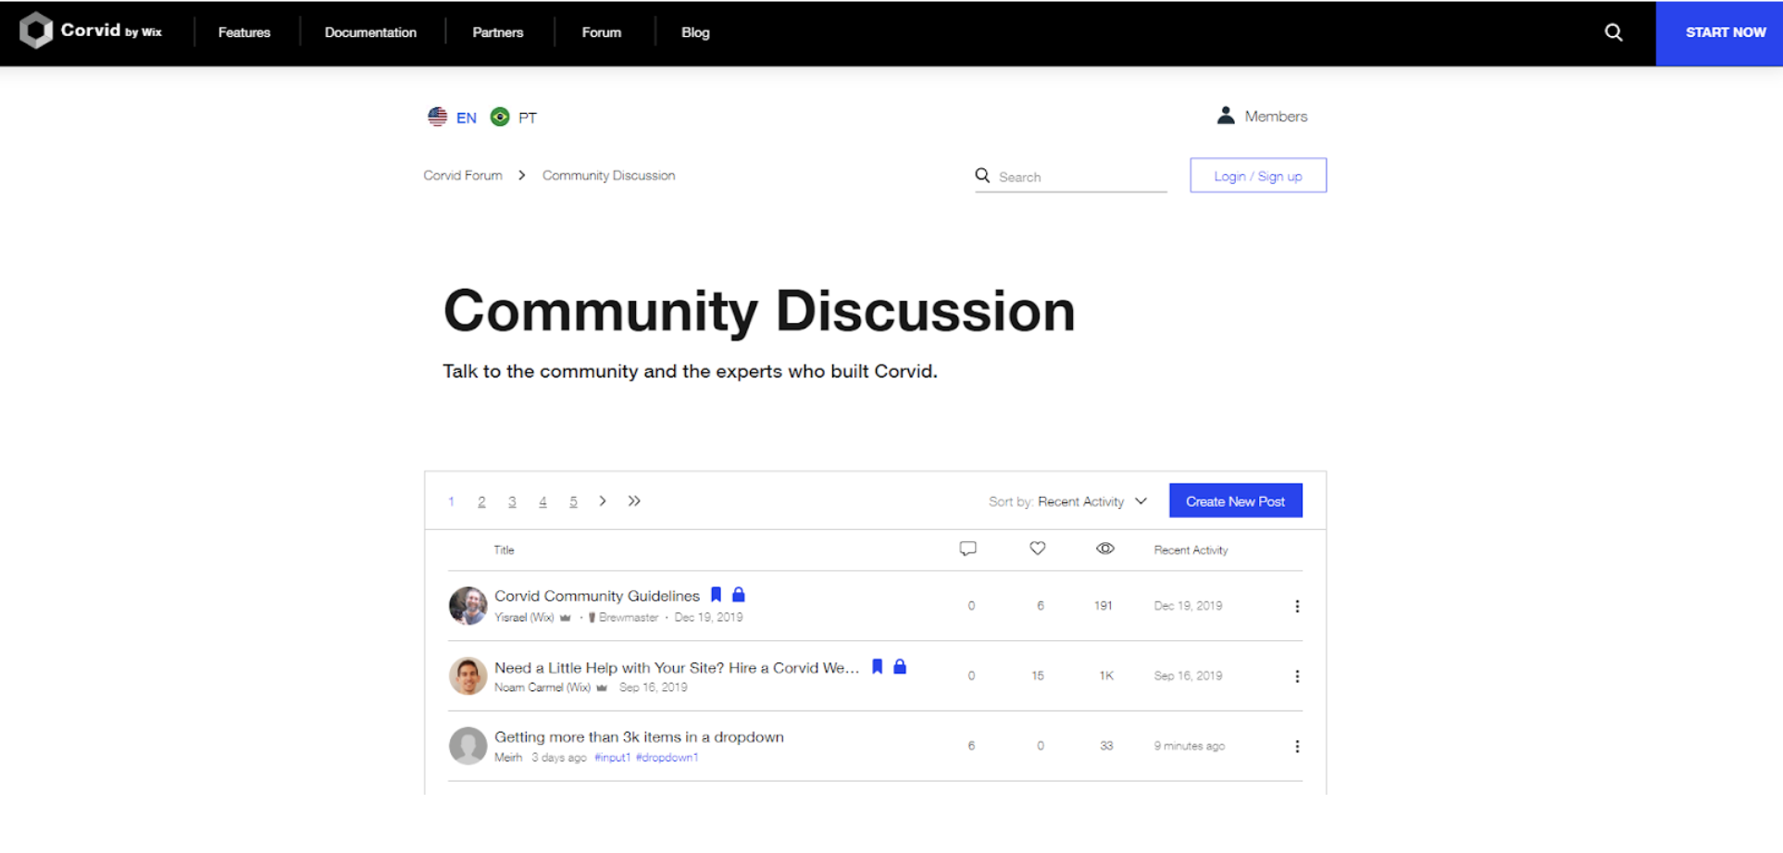This screenshot has height=853, width=1783.
Task: Click the breadcrumb chevron separator
Action: [x=522, y=175]
